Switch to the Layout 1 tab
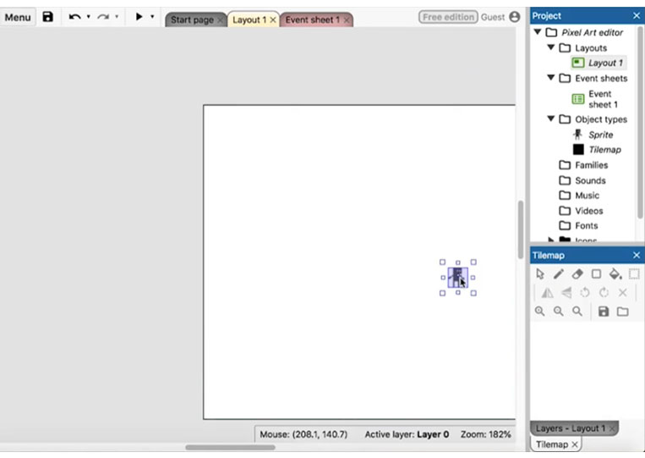This screenshot has height=458, width=645. (x=249, y=19)
